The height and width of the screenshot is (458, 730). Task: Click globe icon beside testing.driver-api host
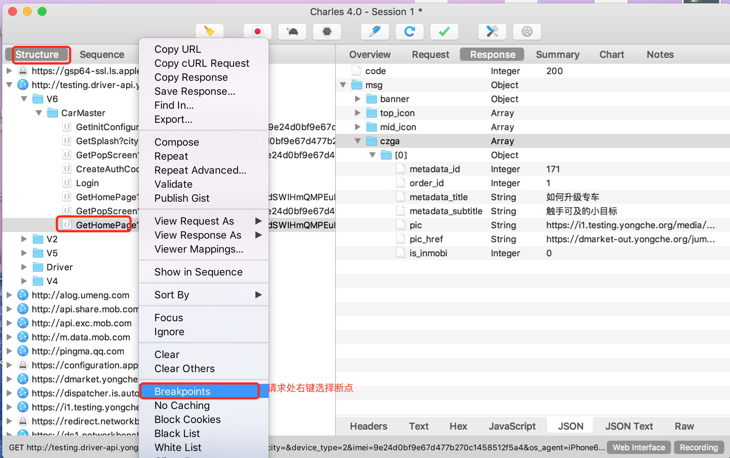point(23,84)
